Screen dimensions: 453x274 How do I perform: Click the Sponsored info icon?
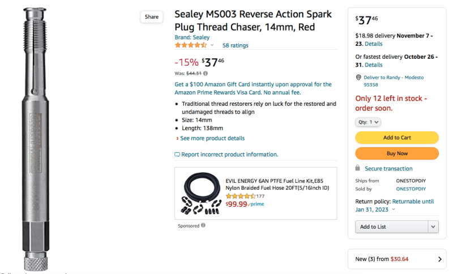click(203, 225)
